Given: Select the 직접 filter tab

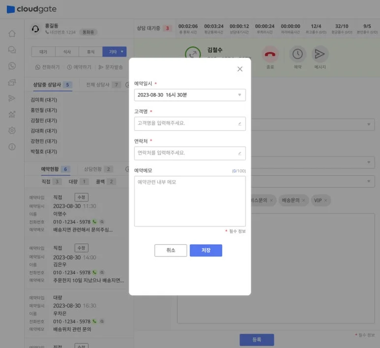Looking at the screenshot, I should click(52, 182).
